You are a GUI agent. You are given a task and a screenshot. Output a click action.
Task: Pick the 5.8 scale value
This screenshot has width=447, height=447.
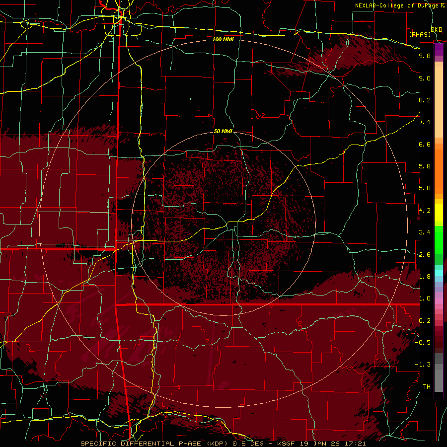425,166
